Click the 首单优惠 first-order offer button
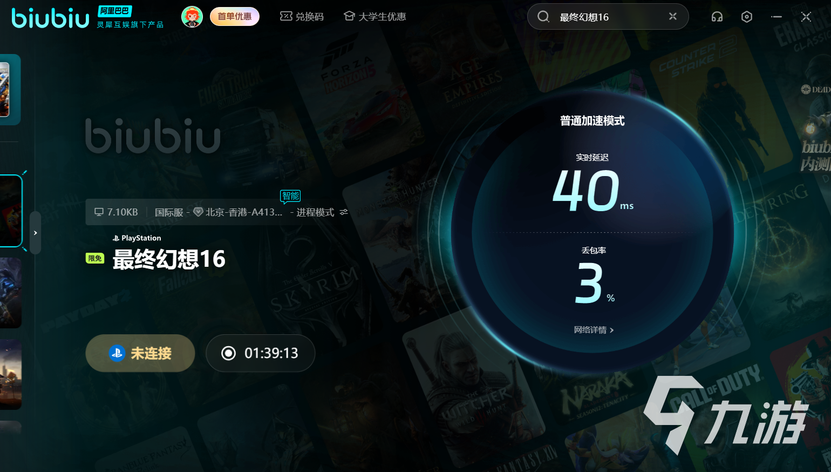 234,17
